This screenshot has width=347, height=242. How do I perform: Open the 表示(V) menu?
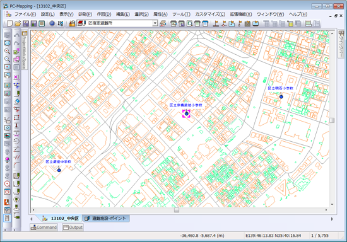click(x=66, y=14)
